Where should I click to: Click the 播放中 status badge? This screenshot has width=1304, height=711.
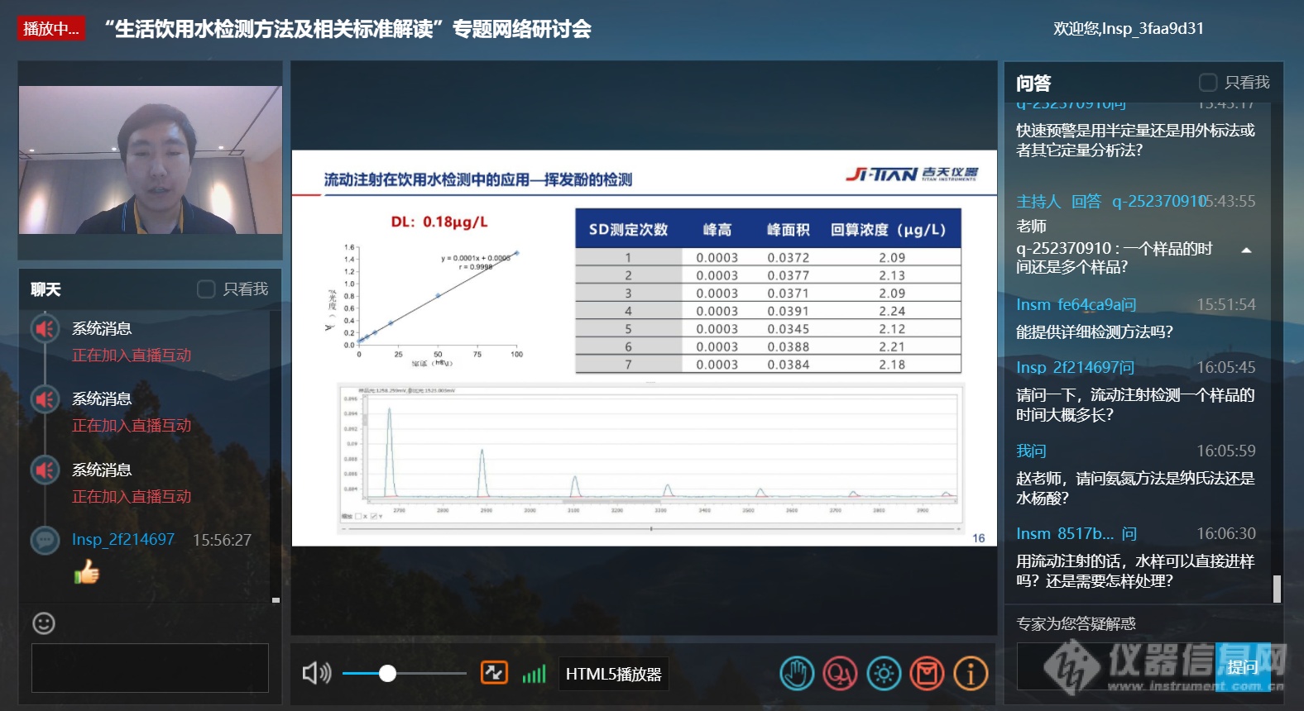click(51, 29)
